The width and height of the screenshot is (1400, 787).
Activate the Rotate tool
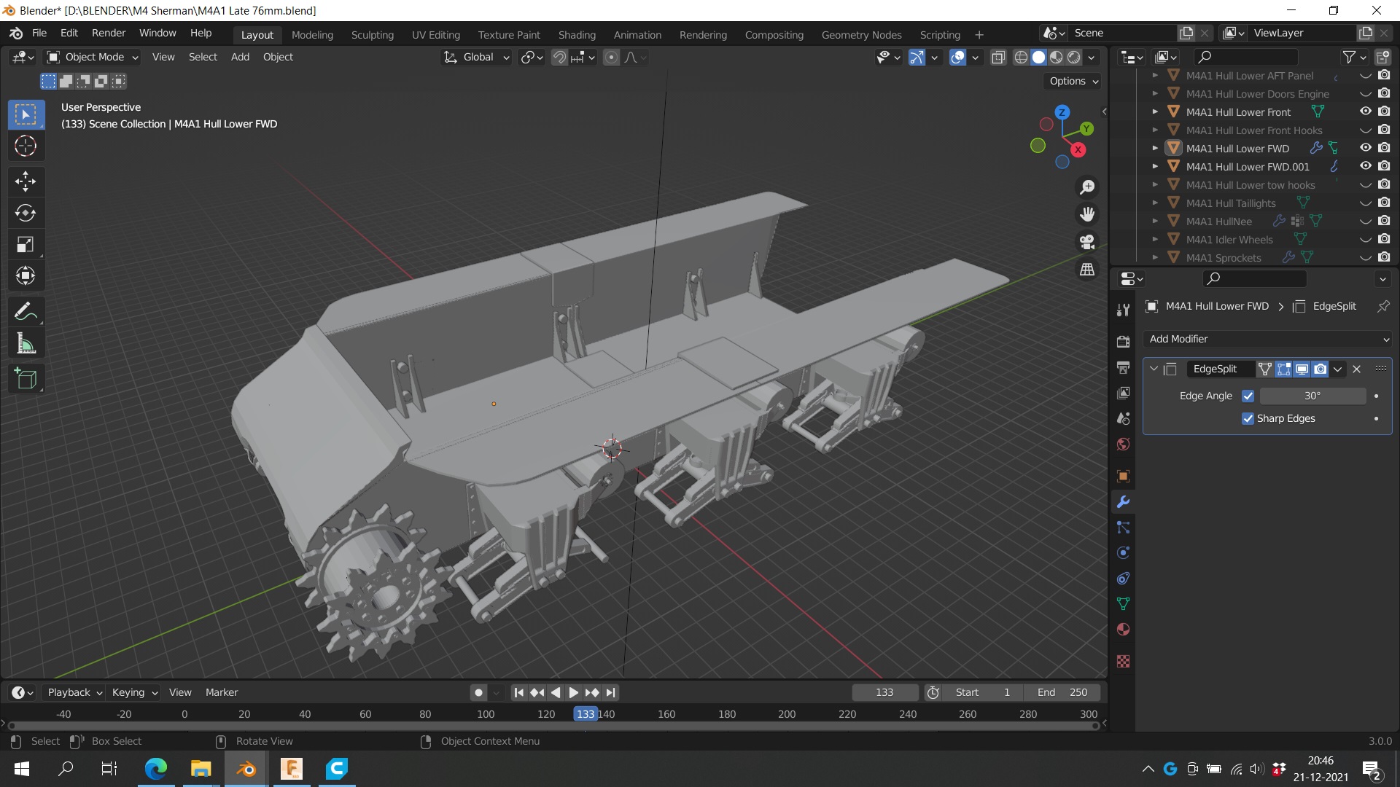click(x=26, y=213)
